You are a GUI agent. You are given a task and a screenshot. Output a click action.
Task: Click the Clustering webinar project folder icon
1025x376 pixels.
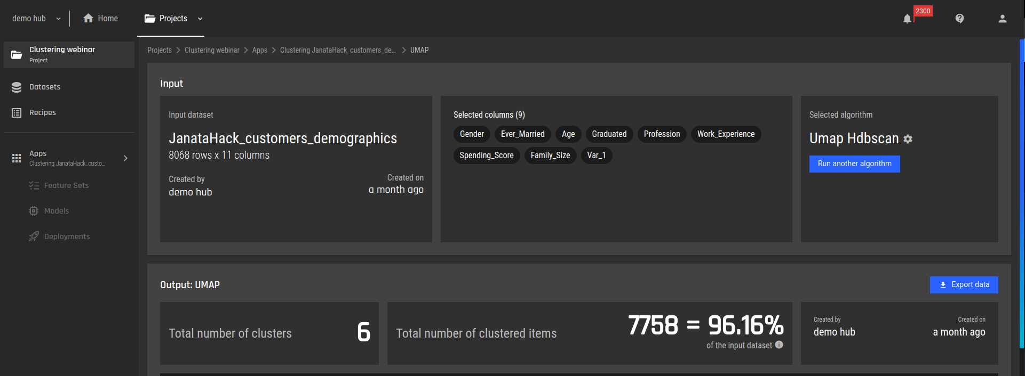pyautogui.click(x=17, y=55)
